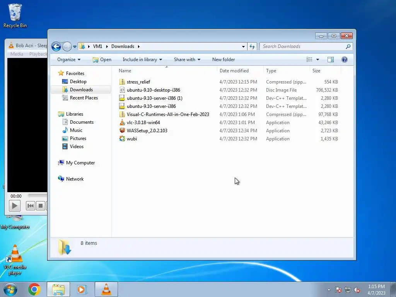396x297 pixels.
Task: Open Windows Media Player from taskbar
Action: click(82, 289)
